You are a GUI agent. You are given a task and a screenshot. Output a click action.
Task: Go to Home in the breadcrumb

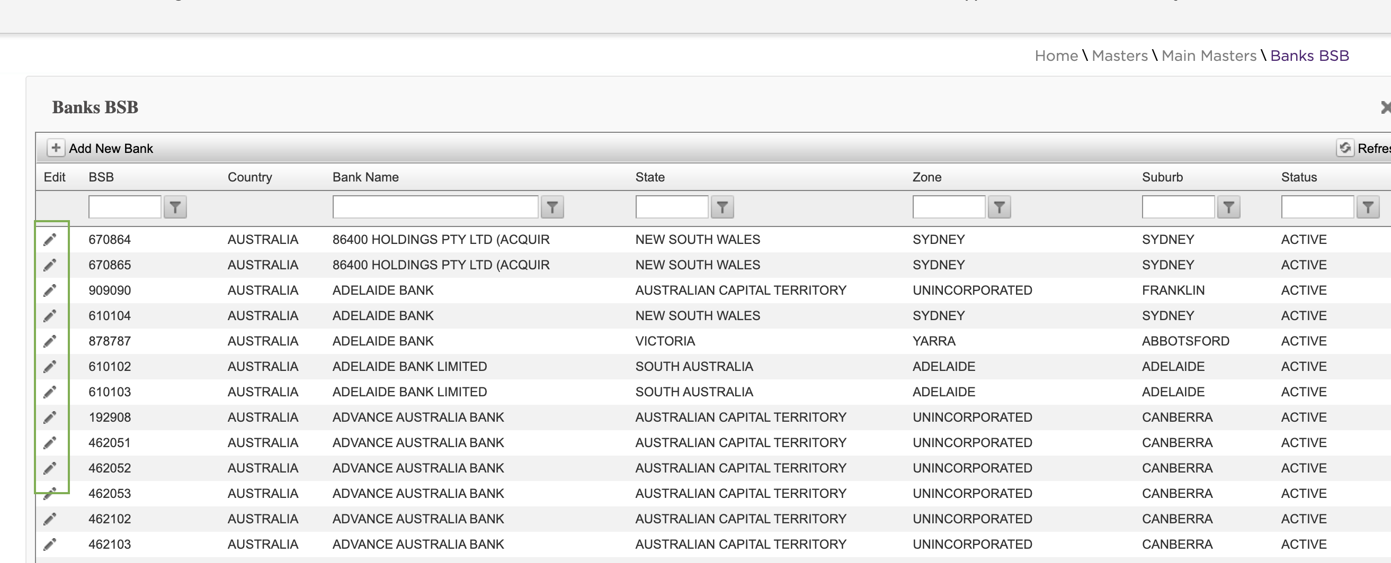pos(1056,56)
